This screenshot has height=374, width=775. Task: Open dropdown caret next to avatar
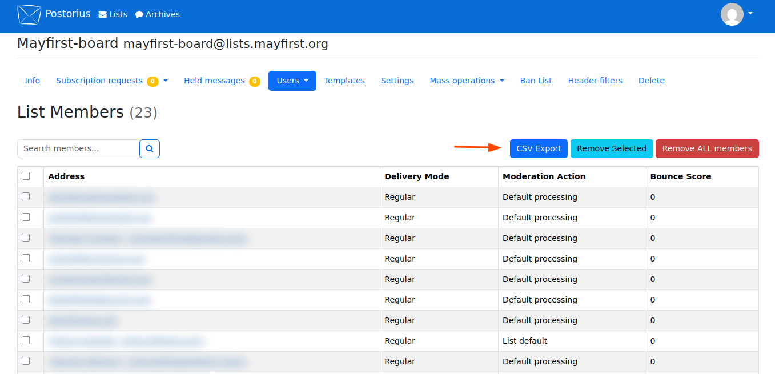[750, 13]
